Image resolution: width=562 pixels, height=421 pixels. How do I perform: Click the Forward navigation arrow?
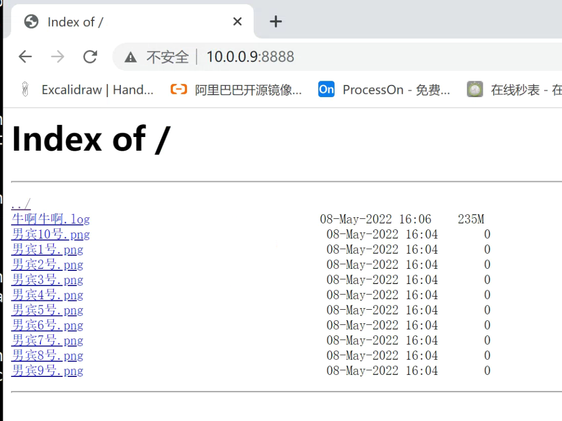point(57,56)
